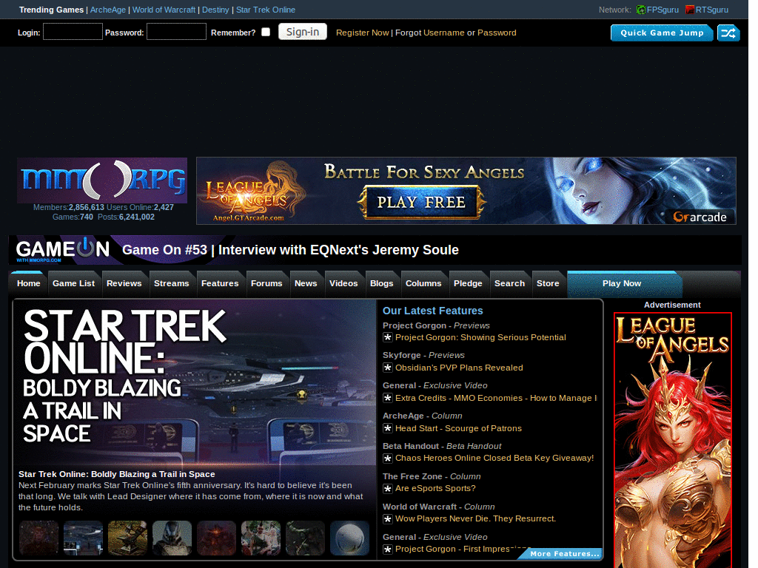Click the Play Now tab
The height and width of the screenshot is (568, 758).
tap(625, 284)
